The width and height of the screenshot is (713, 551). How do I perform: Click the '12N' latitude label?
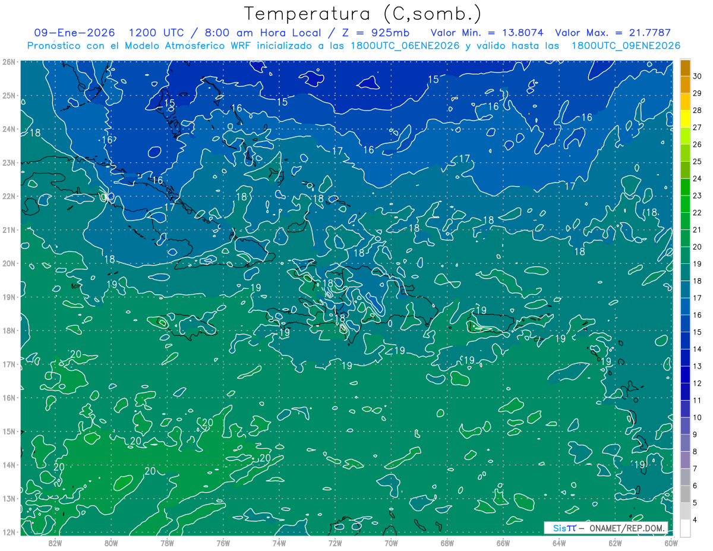8,532
